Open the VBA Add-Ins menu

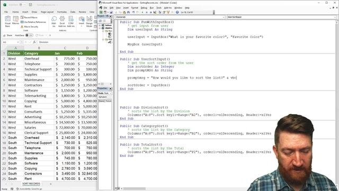point(168,8)
